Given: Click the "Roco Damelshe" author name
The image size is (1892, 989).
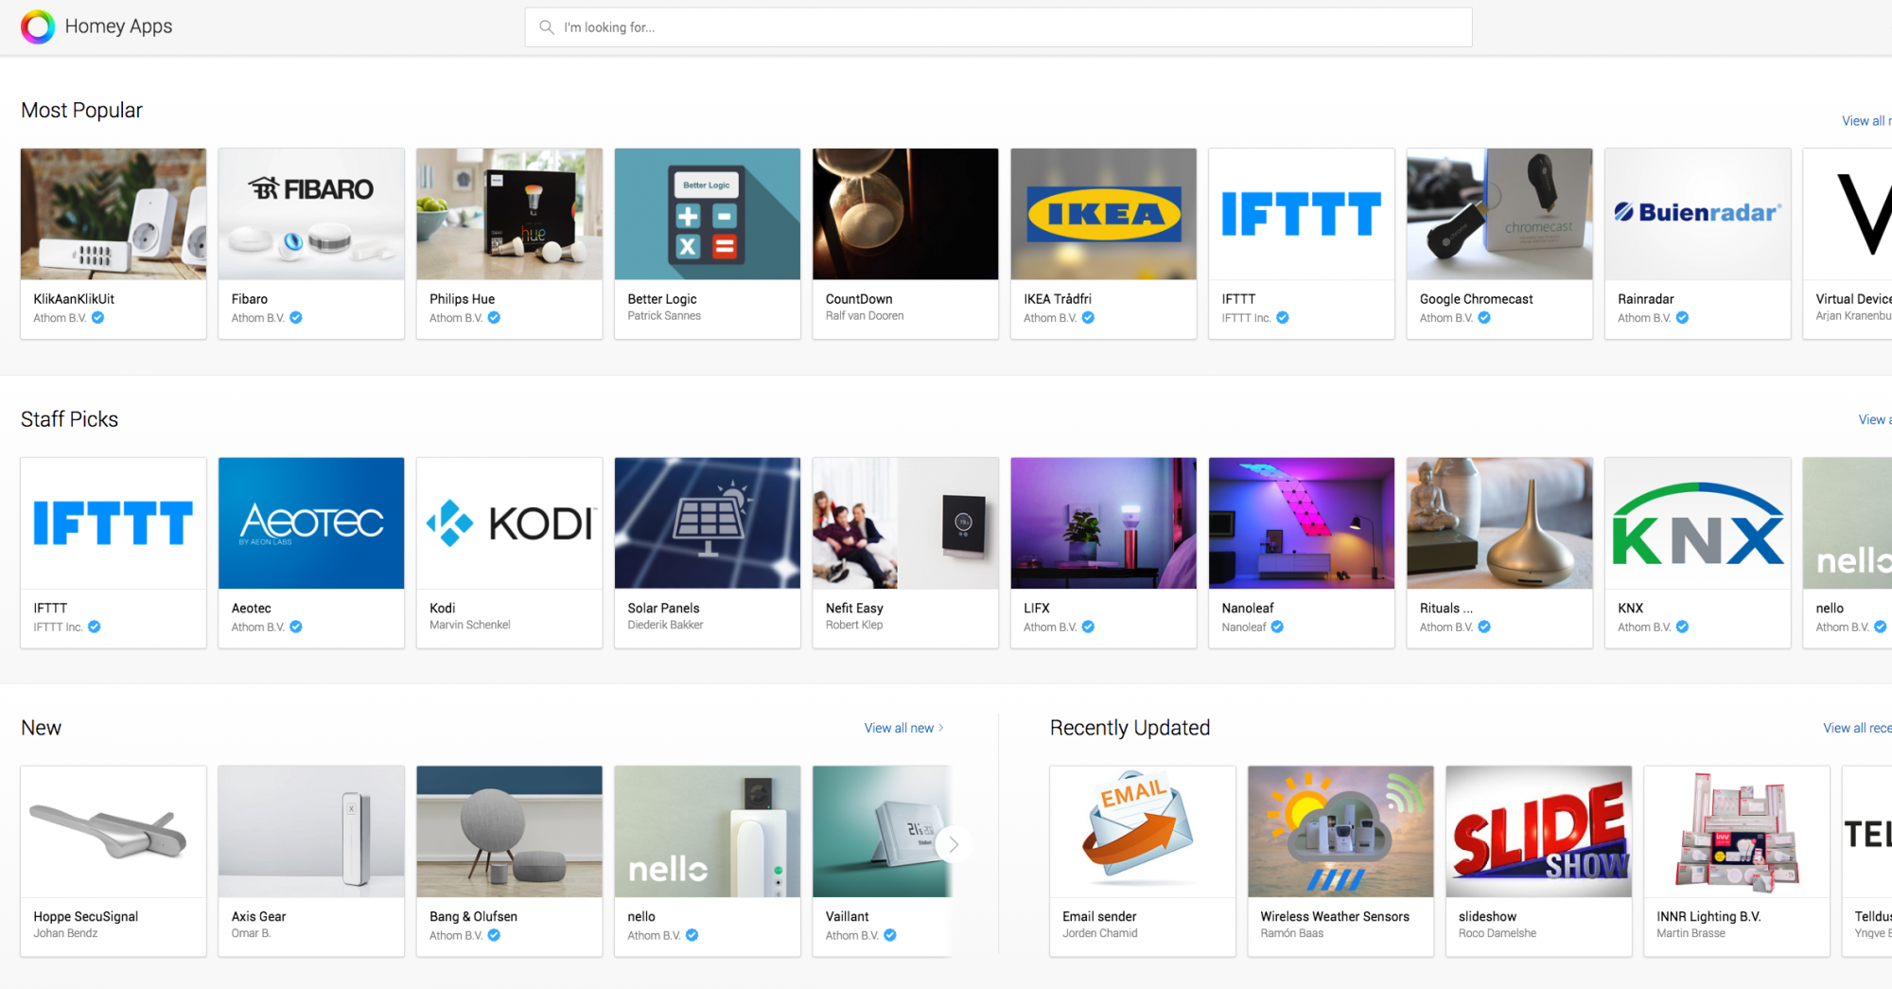Looking at the screenshot, I should pos(1498,933).
